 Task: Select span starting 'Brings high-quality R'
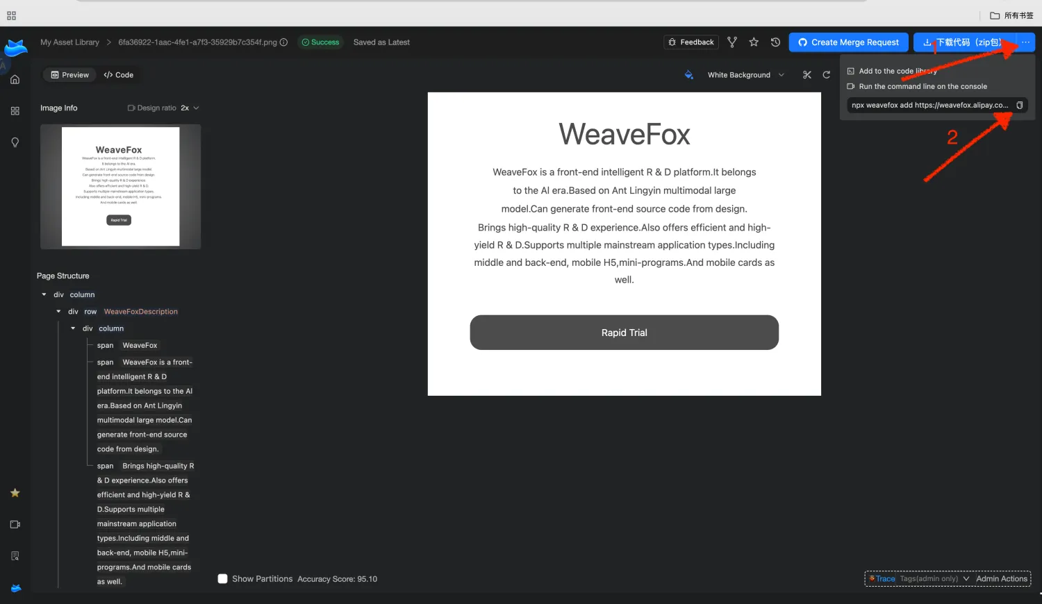(x=144, y=523)
